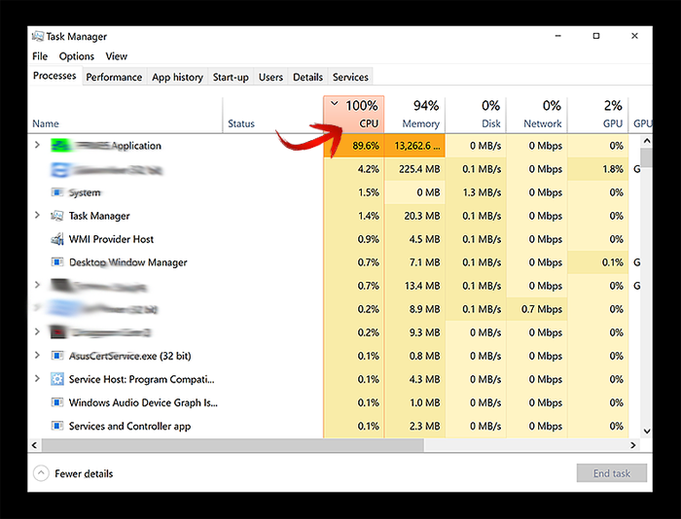This screenshot has width=681, height=519.
Task: Click the End task button
Action: 612,473
